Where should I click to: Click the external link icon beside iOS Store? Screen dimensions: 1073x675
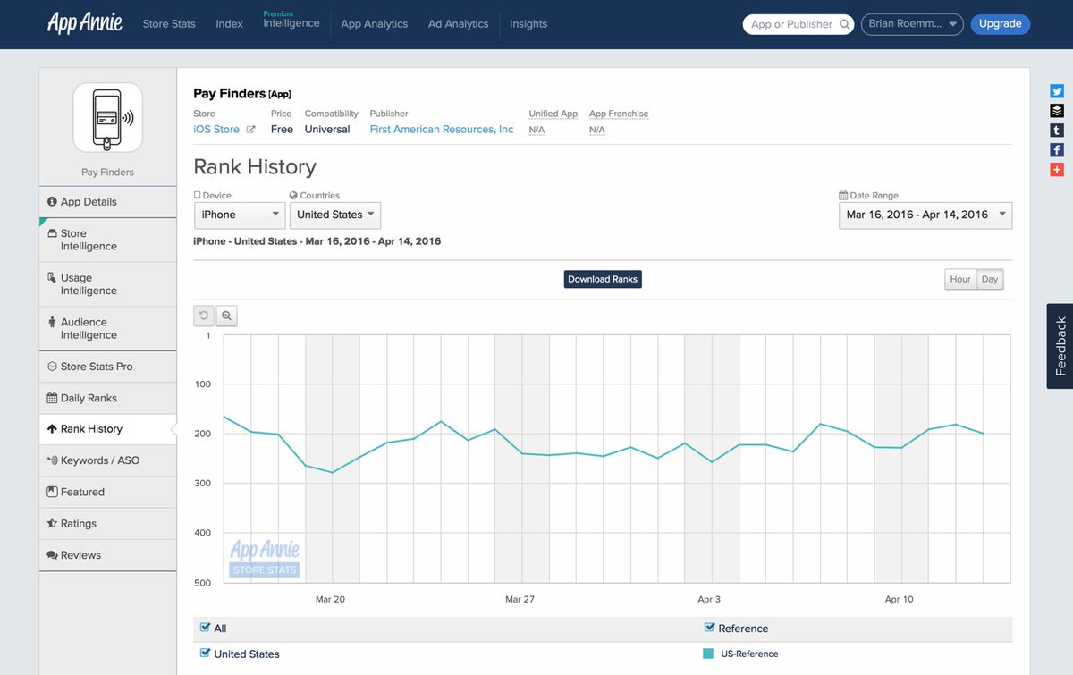click(x=250, y=130)
